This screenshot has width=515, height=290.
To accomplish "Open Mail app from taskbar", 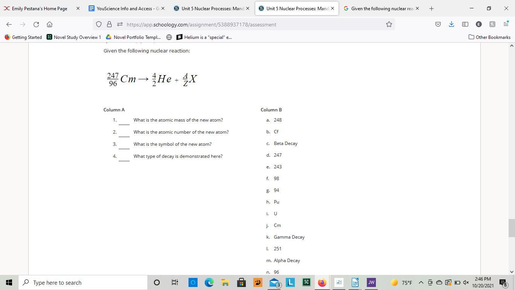I will coord(274,282).
